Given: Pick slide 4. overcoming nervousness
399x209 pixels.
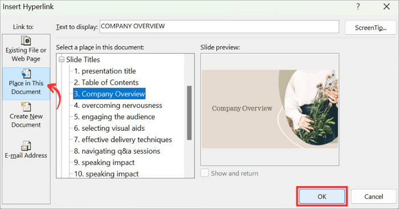Looking at the screenshot, I should pyautogui.click(x=118, y=106).
